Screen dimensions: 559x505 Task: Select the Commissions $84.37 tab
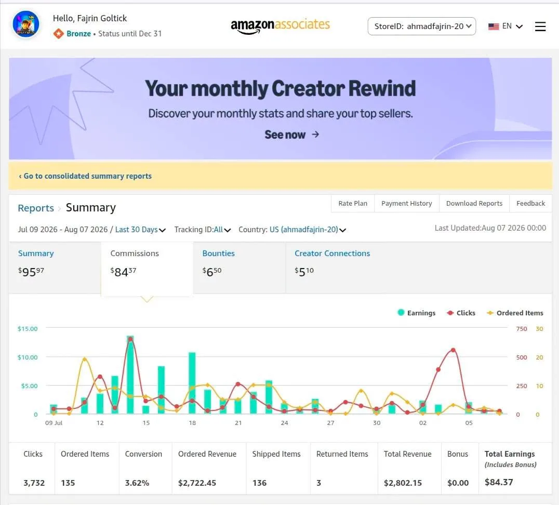coord(147,269)
